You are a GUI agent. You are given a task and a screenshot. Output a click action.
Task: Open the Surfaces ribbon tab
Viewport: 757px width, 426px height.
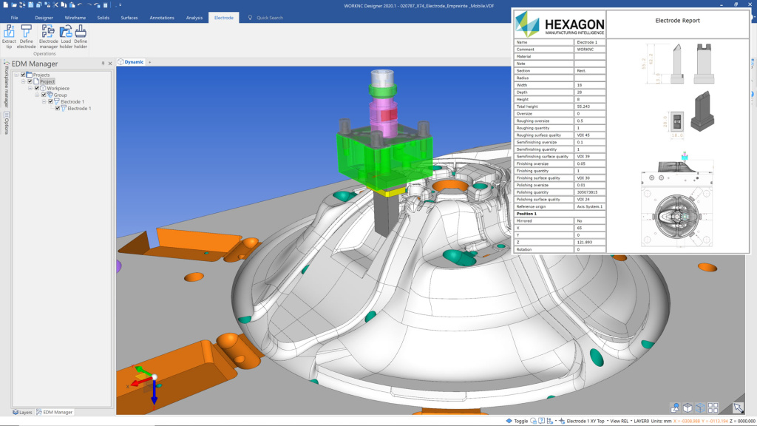point(129,17)
